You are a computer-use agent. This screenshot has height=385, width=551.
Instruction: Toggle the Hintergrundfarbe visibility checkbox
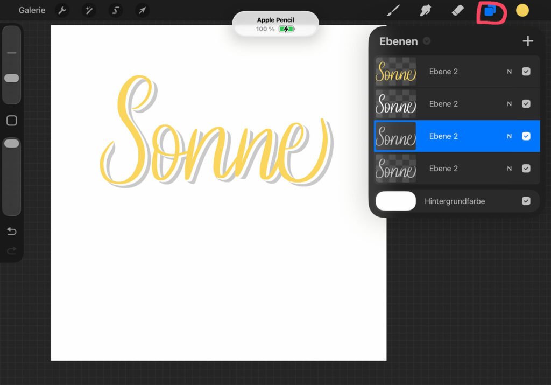pyautogui.click(x=526, y=201)
